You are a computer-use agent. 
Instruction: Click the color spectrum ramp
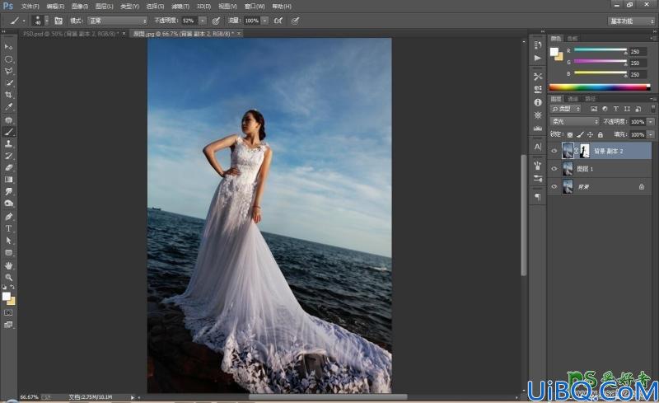[x=600, y=87]
